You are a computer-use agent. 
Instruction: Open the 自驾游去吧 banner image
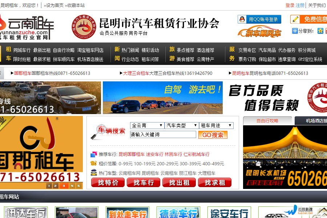point(162,97)
